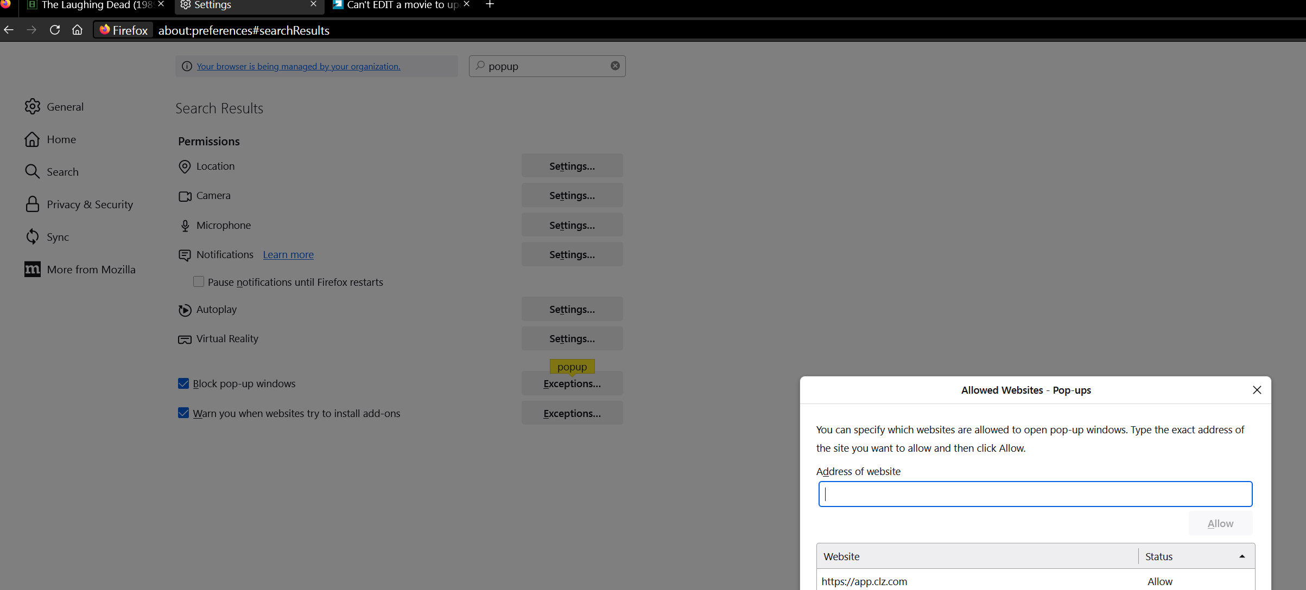Click the Home icon in the toolbar
Viewport: 1306px width, 590px height.
coord(77,30)
